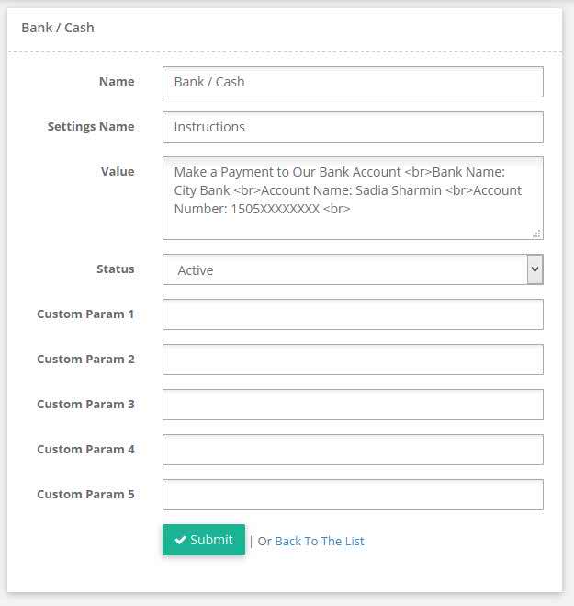Image resolution: width=574 pixels, height=606 pixels.
Task: Click the Status dropdown arrow
Action: click(535, 269)
